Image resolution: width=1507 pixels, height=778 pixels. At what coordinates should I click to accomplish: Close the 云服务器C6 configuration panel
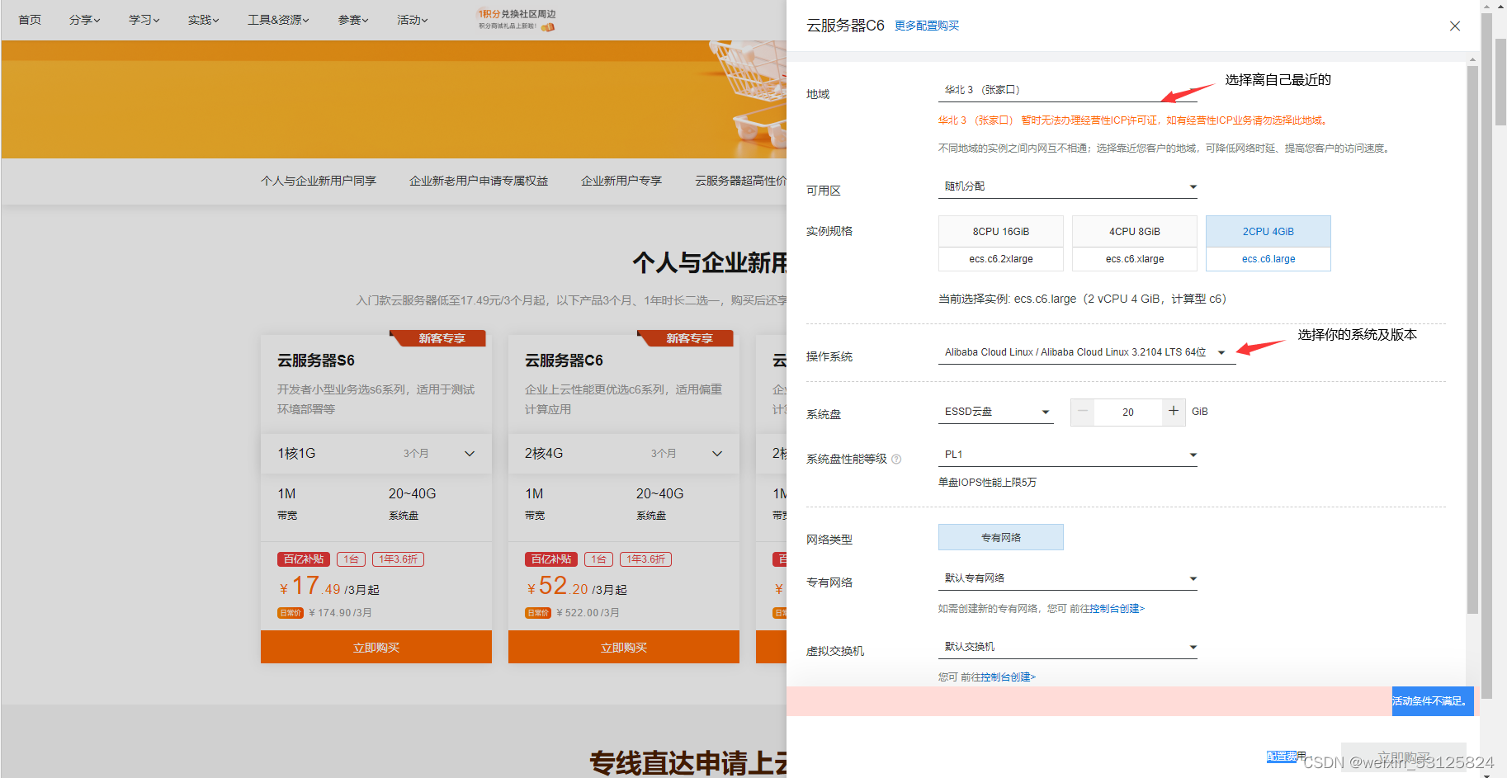pos(1455,26)
